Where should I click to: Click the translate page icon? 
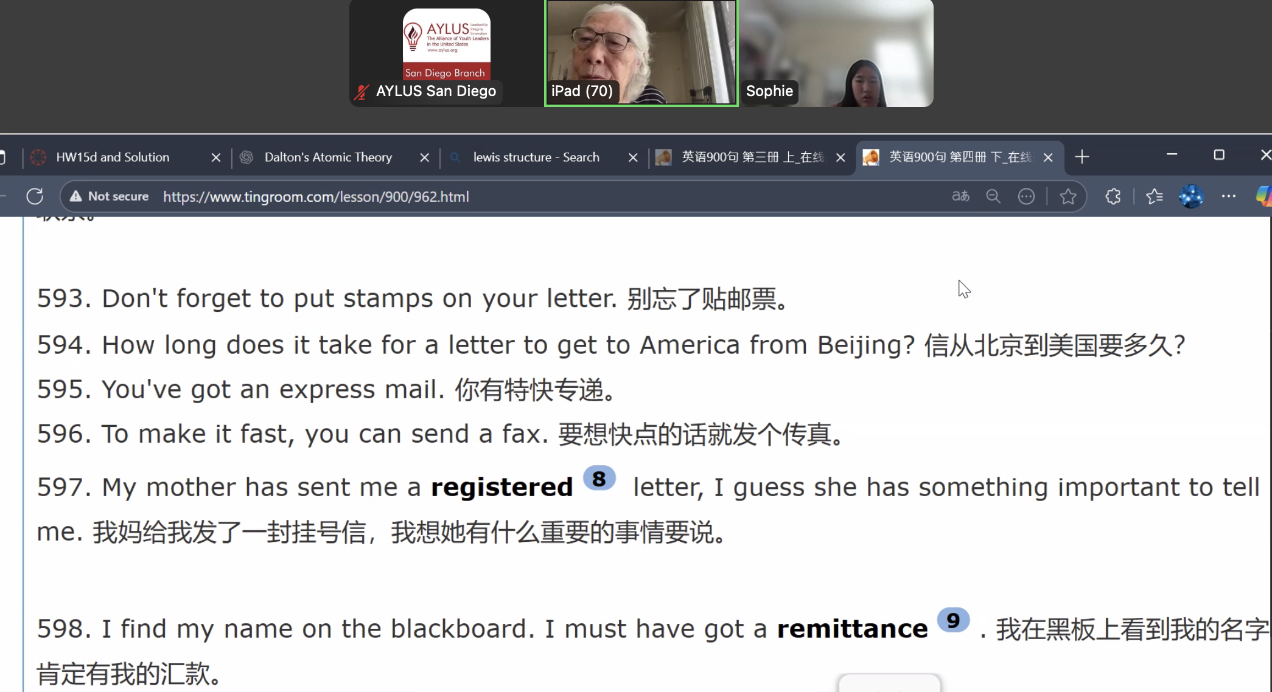coord(960,196)
